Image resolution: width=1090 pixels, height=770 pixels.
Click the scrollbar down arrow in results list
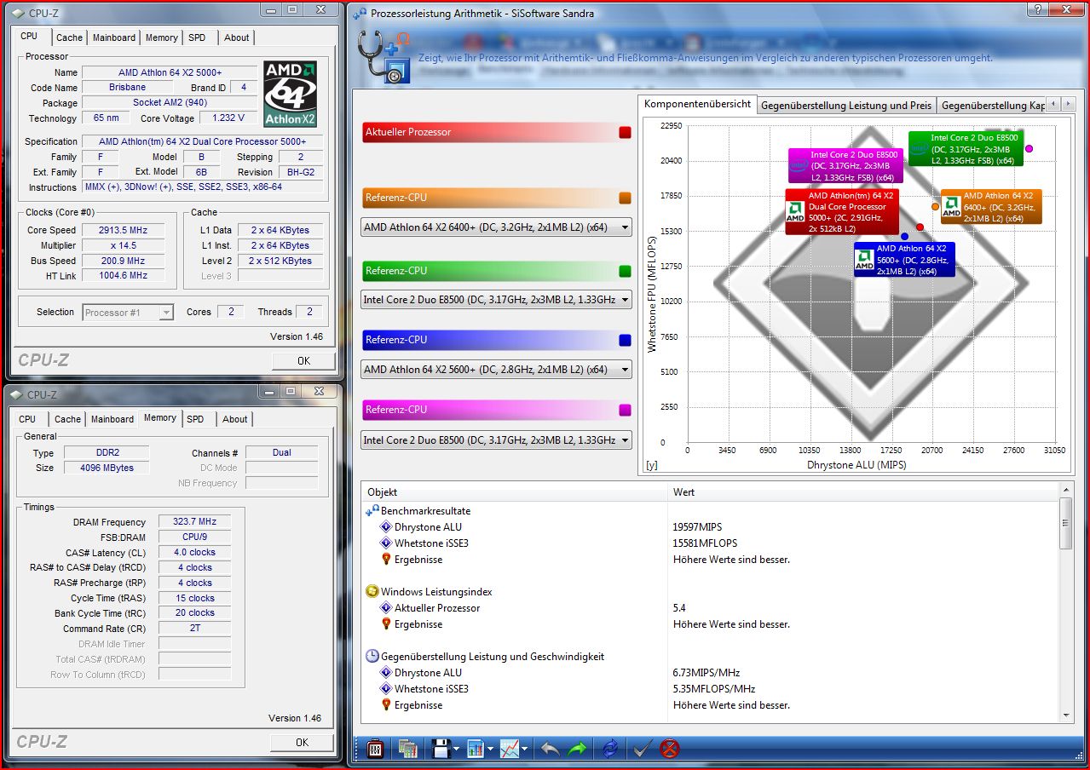(x=1066, y=715)
